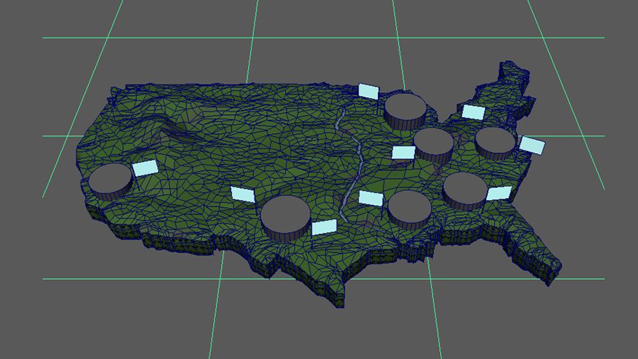The image size is (638, 359).
Task: Click the flag right of the Georgia cylinder
Action: (x=499, y=193)
